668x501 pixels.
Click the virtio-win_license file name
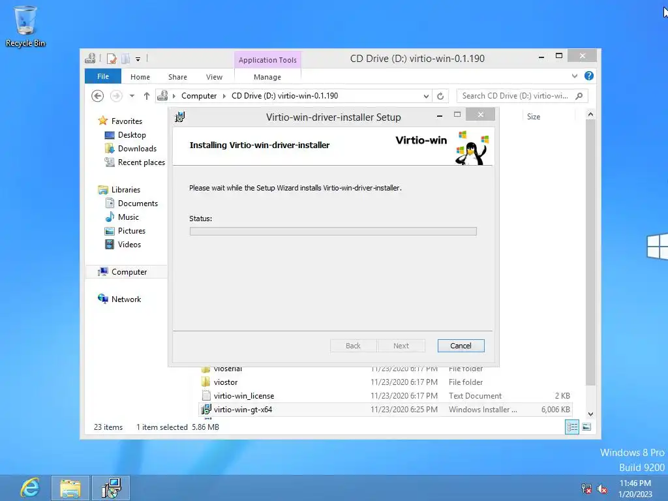point(244,396)
